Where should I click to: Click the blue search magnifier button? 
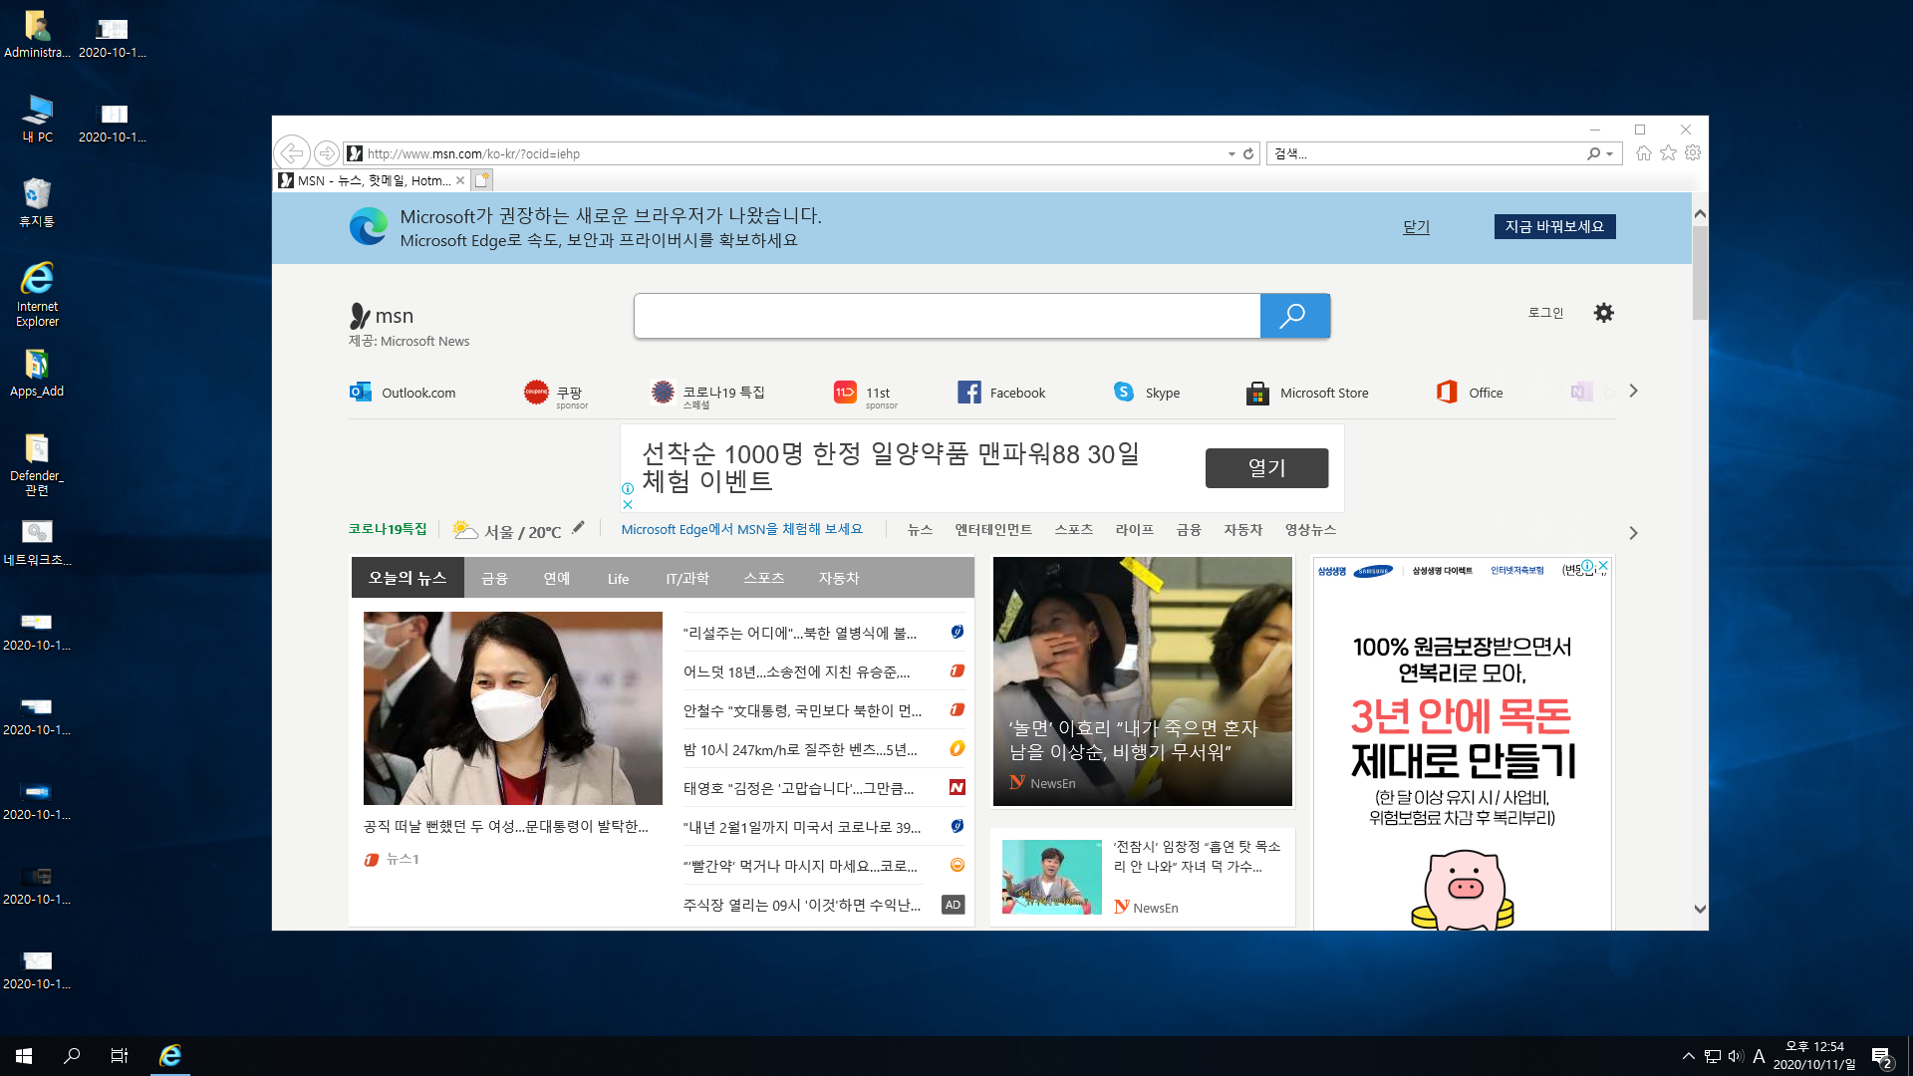tap(1294, 316)
